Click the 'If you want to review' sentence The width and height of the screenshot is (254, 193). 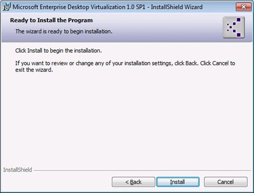coord(125,63)
